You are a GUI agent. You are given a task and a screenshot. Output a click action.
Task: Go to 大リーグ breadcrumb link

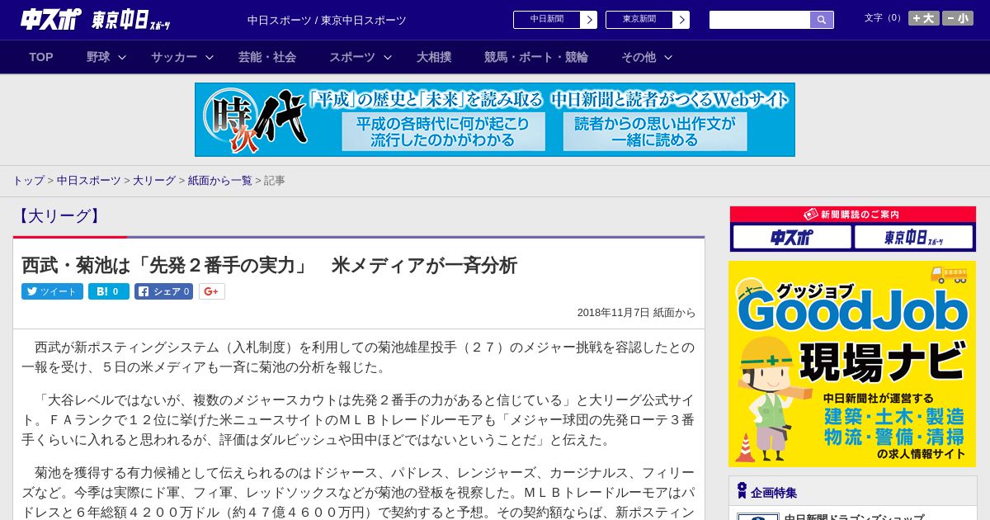154,180
